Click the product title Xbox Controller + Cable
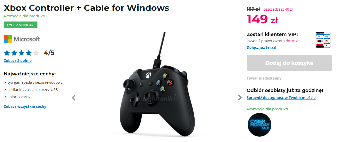 pos(87,8)
